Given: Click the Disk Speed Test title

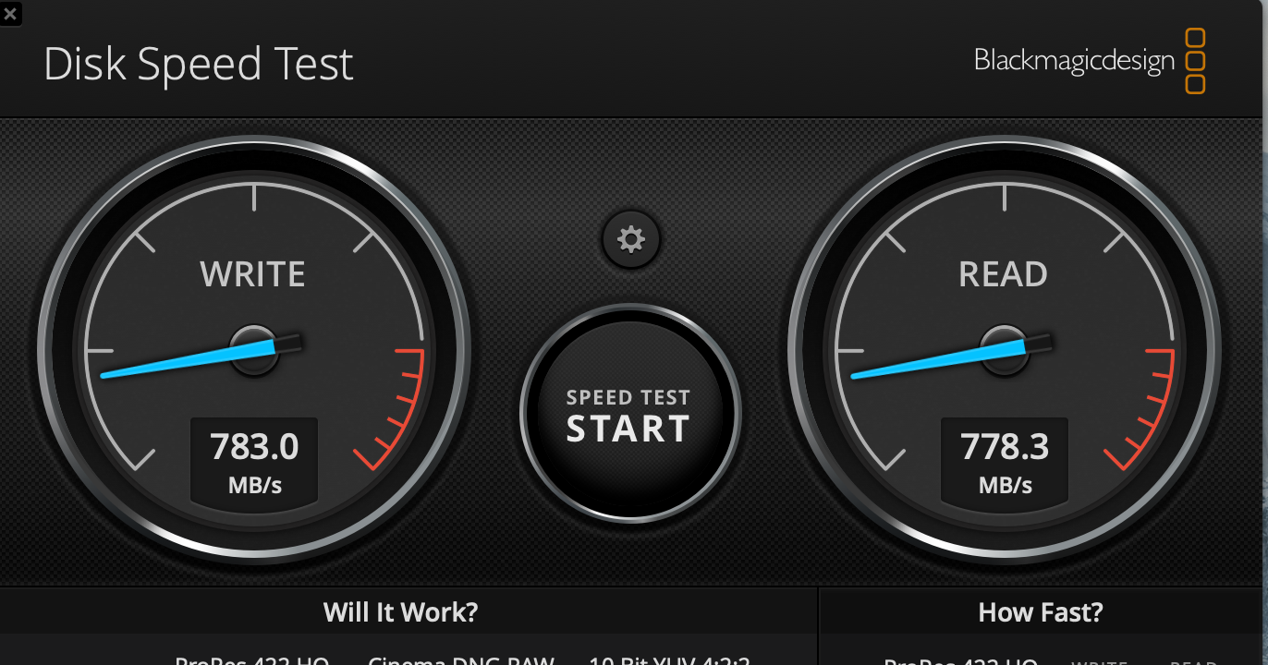Looking at the screenshot, I should [199, 66].
